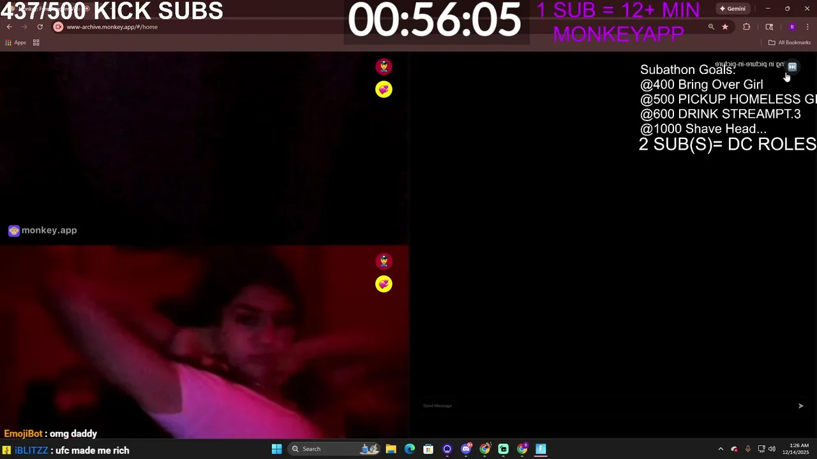
Task: Open Microsoft Edge from the taskbar
Action: (x=410, y=449)
